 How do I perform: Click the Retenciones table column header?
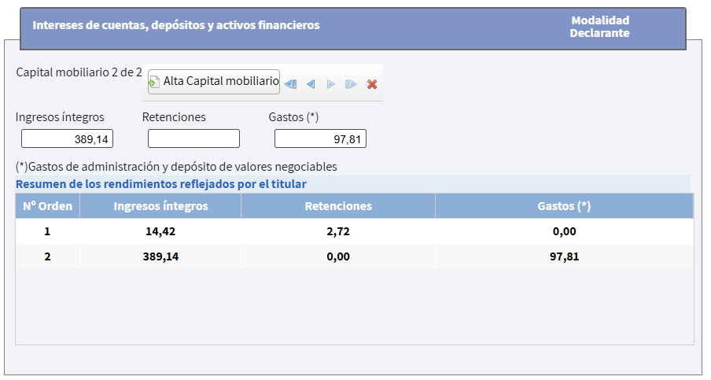338,206
